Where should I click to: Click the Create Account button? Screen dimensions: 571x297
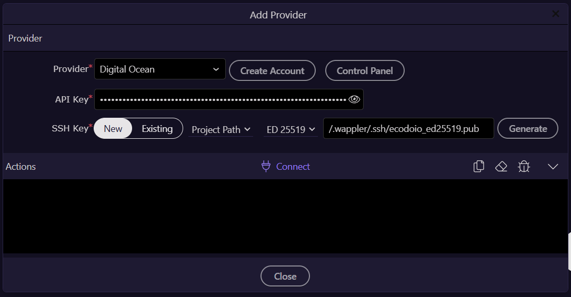272,71
